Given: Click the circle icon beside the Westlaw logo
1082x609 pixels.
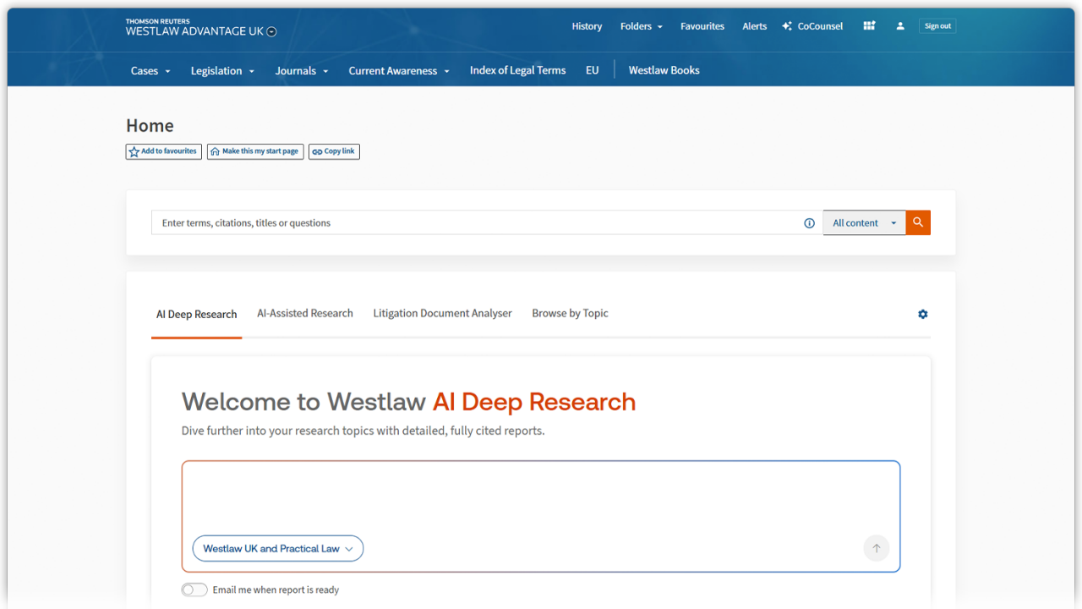Looking at the screenshot, I should [270, 30].
